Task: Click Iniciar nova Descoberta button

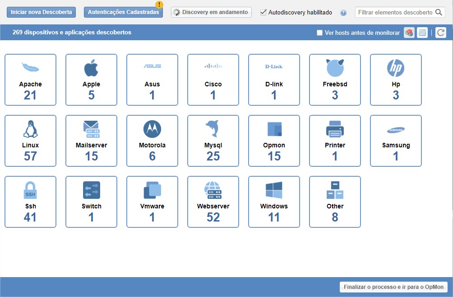Action: [x=41, y=12]
